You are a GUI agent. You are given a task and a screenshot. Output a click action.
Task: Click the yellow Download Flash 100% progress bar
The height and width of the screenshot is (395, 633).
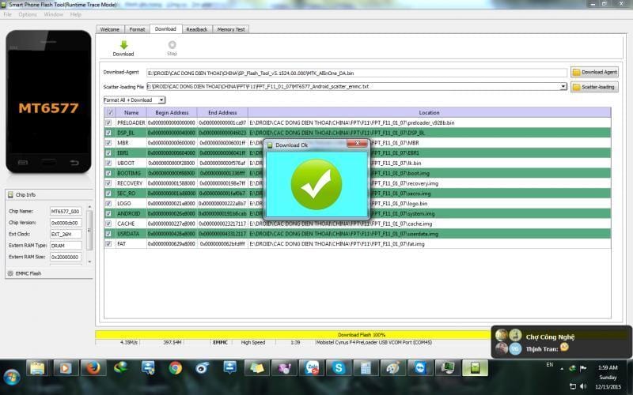point(293,334)
